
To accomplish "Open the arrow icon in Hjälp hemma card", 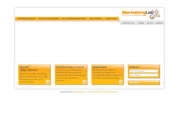I will (48, 82).
